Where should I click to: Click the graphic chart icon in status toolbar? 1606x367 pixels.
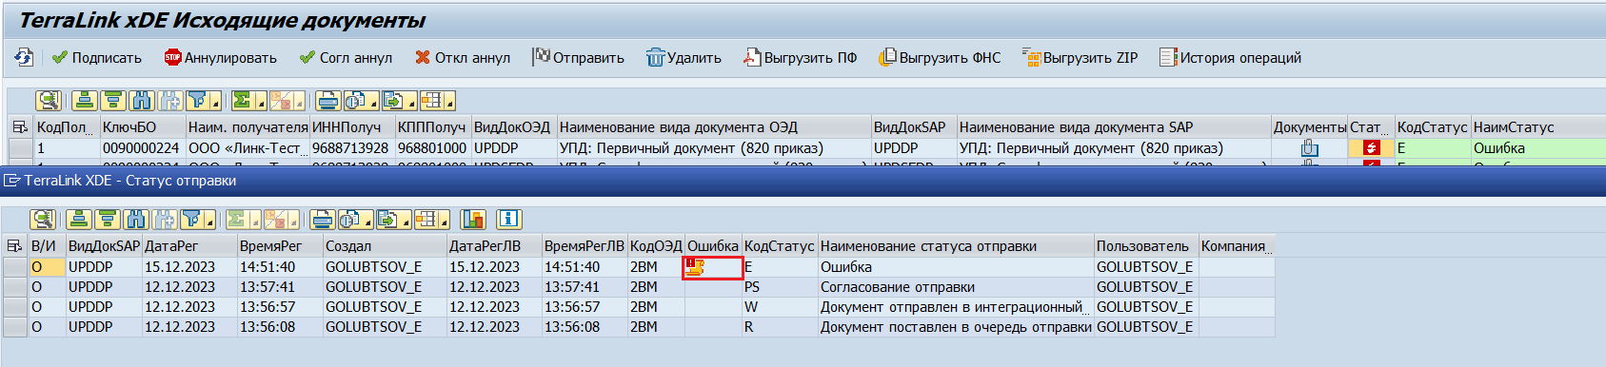(x=473, y=220)
